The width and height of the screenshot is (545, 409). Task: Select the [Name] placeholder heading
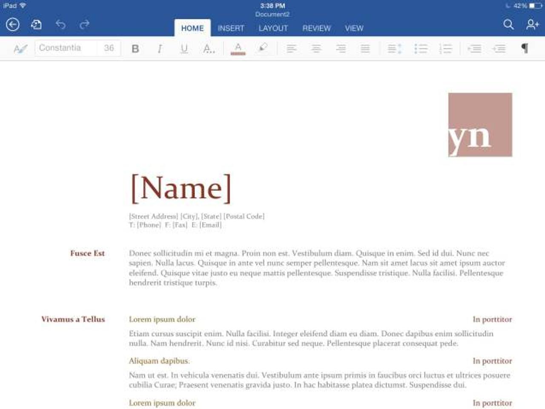click(x=181, y=188)
